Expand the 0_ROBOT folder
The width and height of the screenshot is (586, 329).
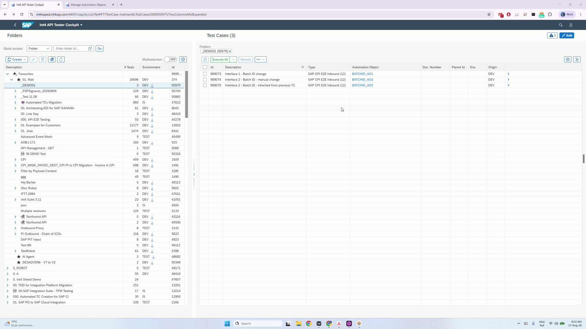coord(8,268)
